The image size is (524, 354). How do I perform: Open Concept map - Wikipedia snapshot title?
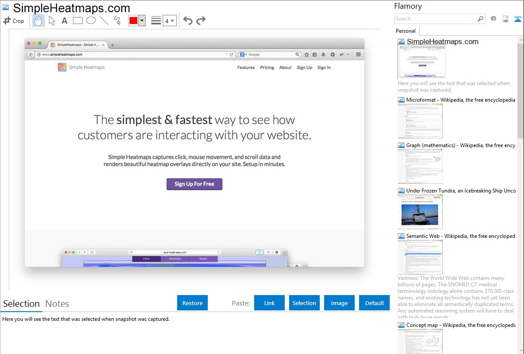pyautogui.click(x=461, y=325)
